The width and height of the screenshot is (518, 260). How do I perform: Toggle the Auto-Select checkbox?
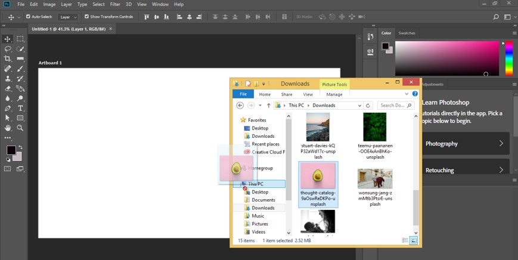coord(27,17)
